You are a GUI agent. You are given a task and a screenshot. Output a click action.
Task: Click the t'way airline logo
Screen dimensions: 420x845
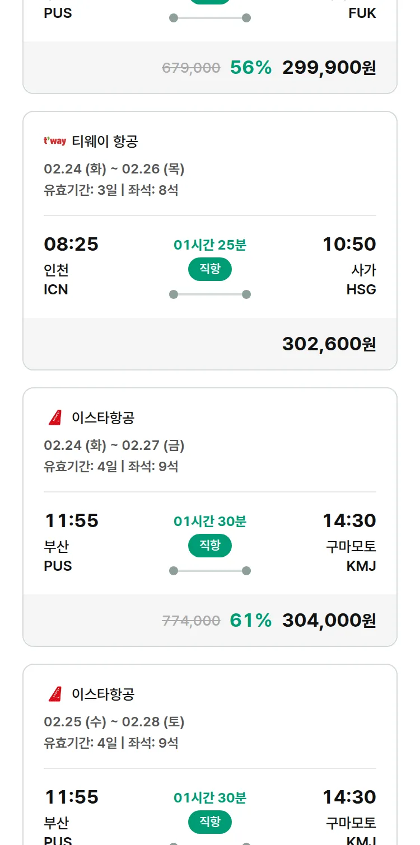tap(55, 141)
